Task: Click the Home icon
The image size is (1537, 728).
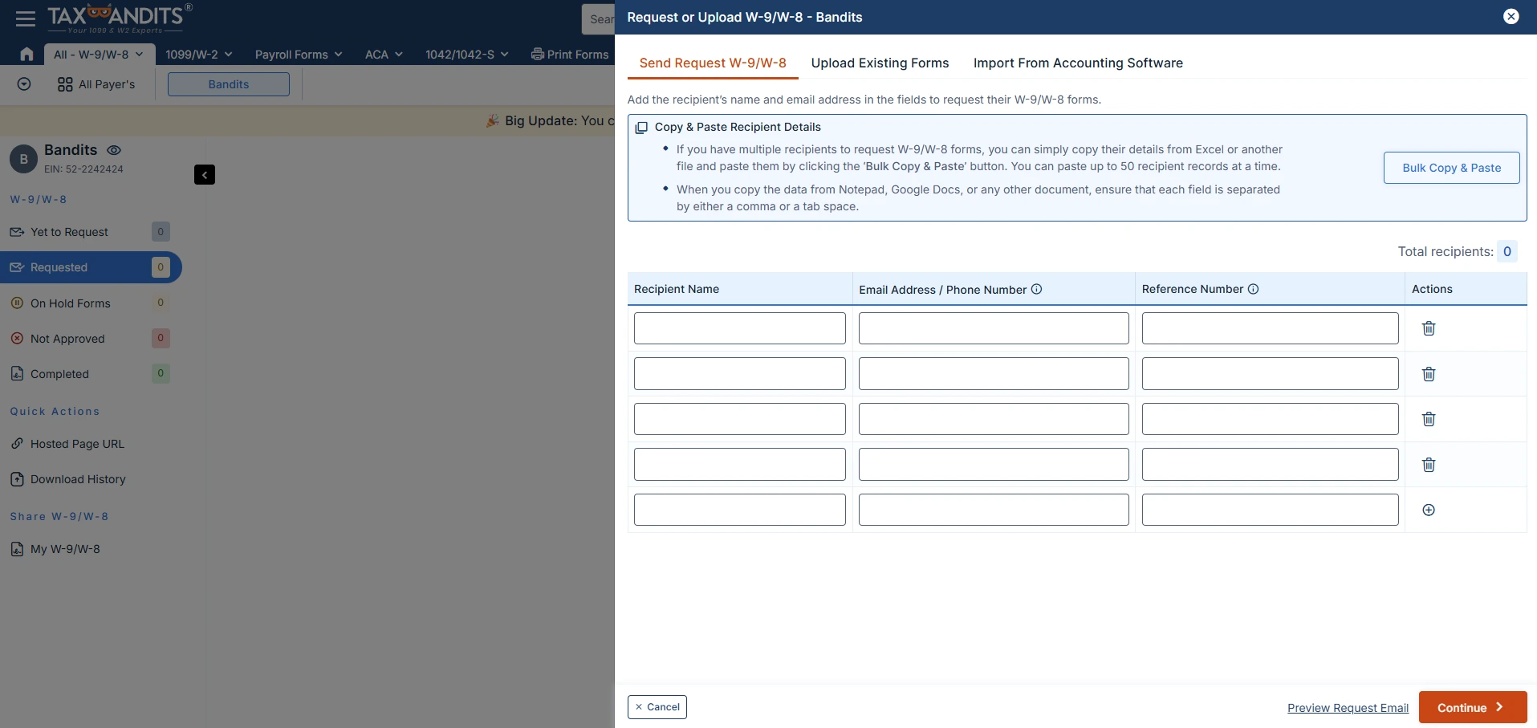Action: (26, 54)
